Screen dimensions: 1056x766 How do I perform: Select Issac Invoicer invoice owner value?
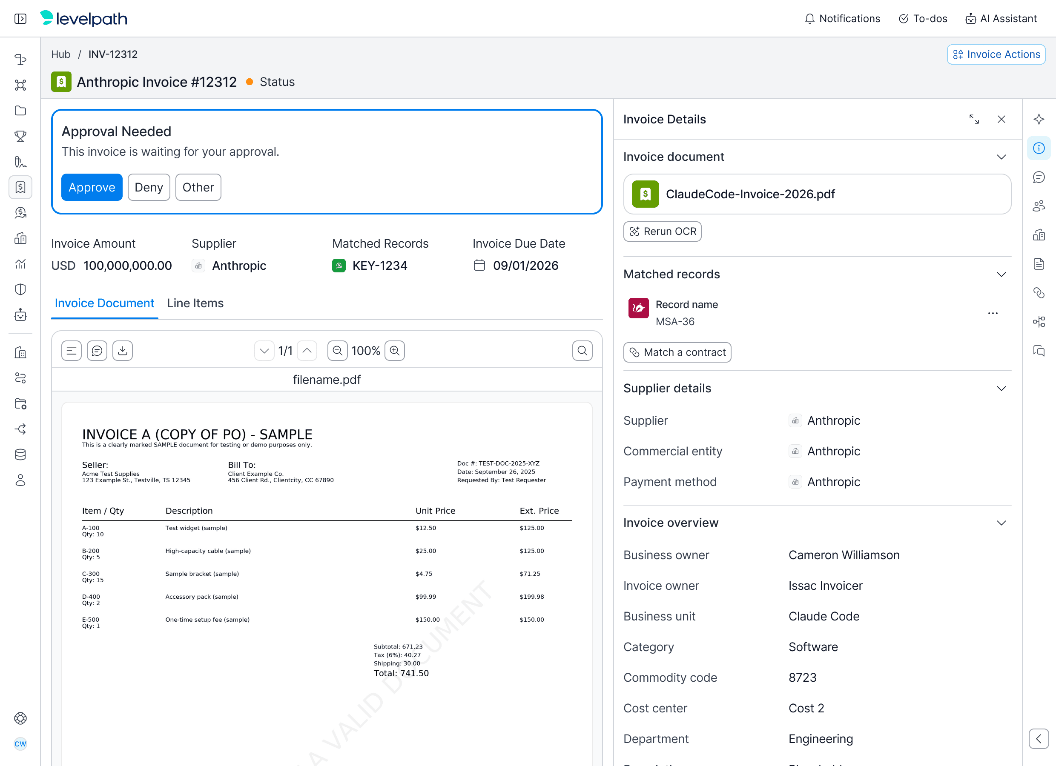click(x=825, y=586)
